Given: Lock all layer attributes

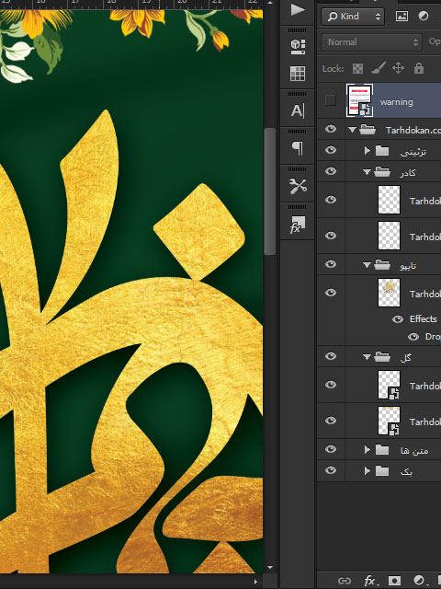Looking at the screenshot, I should click(x=419, y=68).
